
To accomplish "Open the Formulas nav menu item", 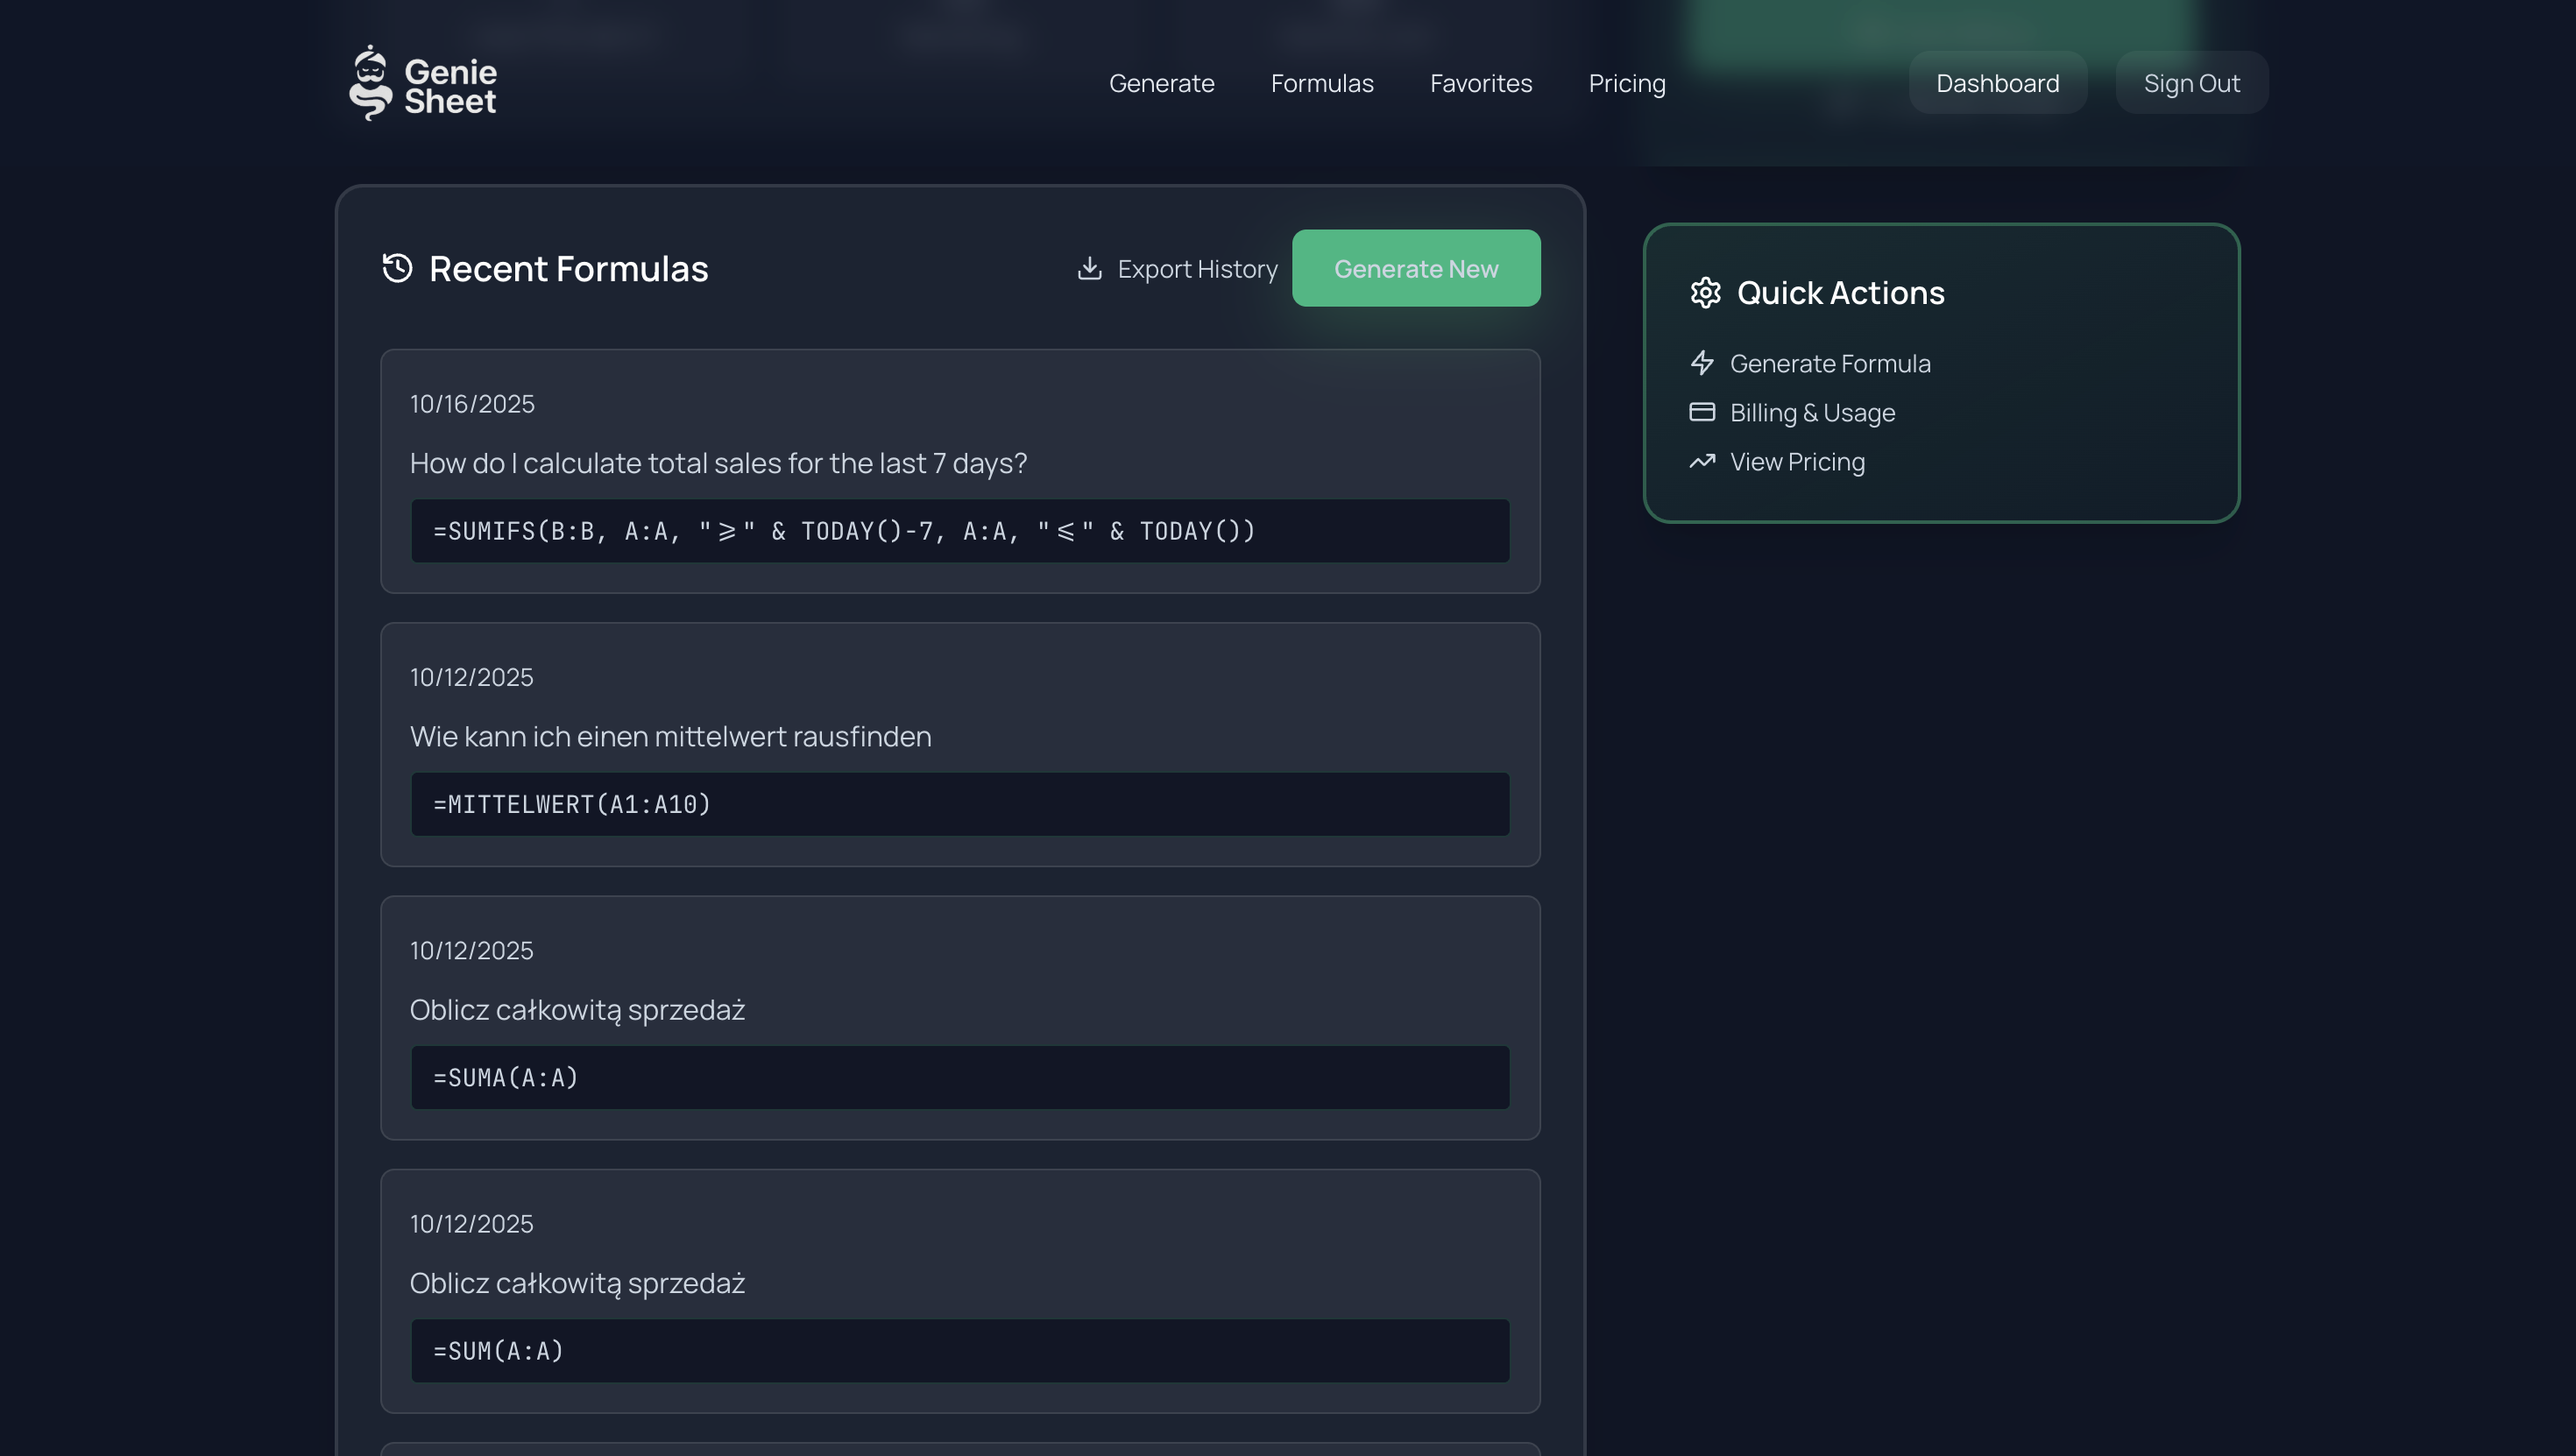I will (x=1321, y=83).
